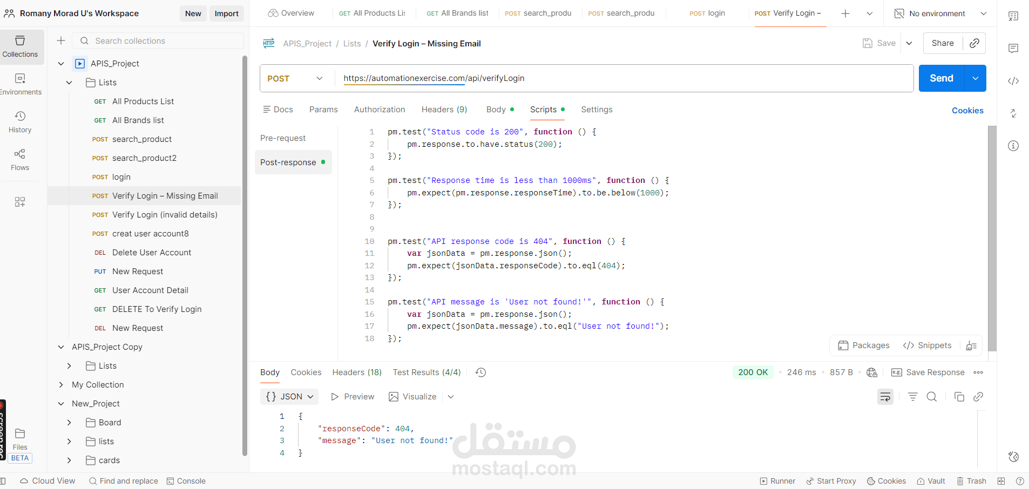Switch to the Params tab
Image resolution: width=1029 pixels, height=489 pixels.
(323, 110)
